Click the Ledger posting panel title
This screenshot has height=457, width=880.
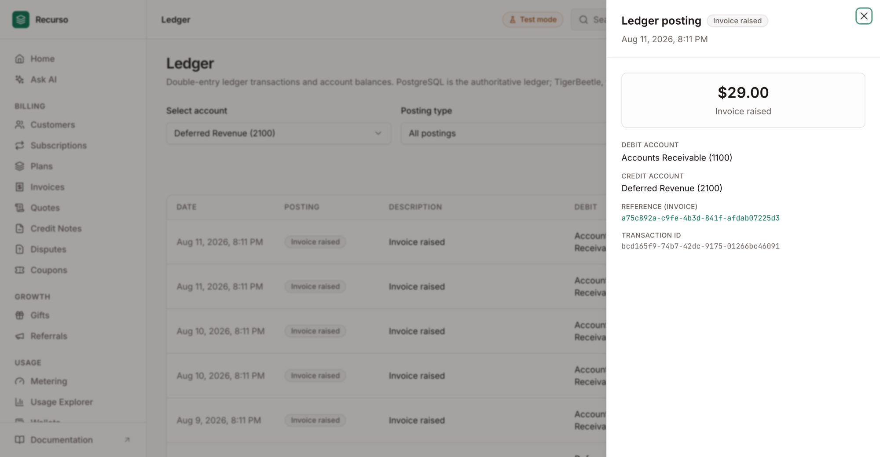(x=661, y=21)
